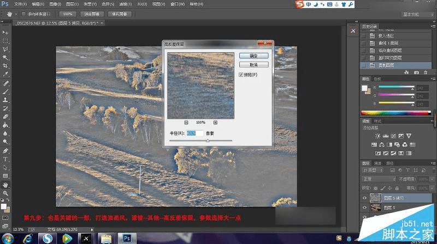Select the Horizontal Type tool

coord(5,159)
